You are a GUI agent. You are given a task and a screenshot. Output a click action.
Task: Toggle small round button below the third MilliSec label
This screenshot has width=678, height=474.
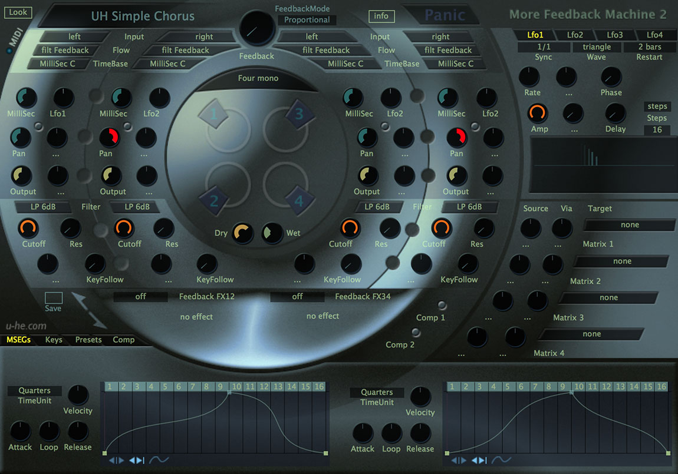click(385, 126)
